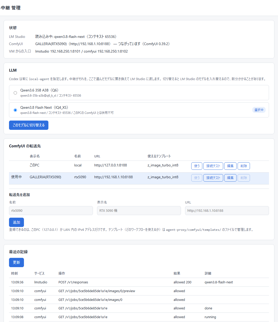Click 使う in the このPC row
Image resolution: width=278 pixels, height=322 pixels.
tap(197, 166)
